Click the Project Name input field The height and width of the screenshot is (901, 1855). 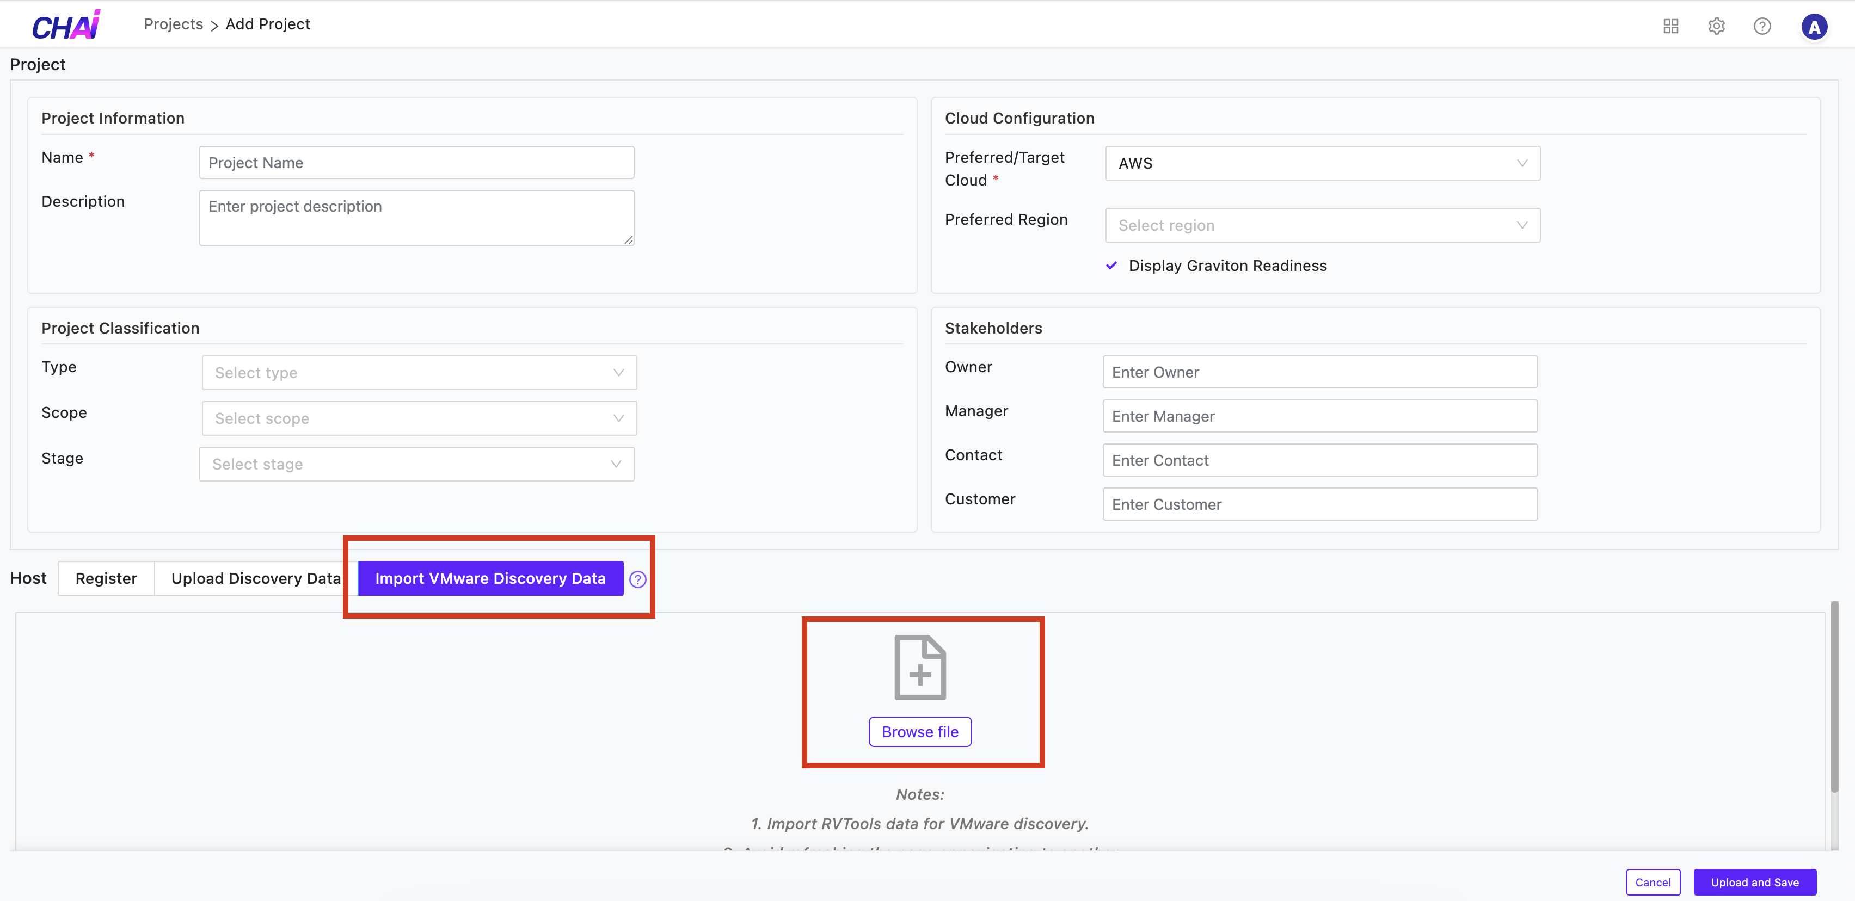(x=416, y=163)
